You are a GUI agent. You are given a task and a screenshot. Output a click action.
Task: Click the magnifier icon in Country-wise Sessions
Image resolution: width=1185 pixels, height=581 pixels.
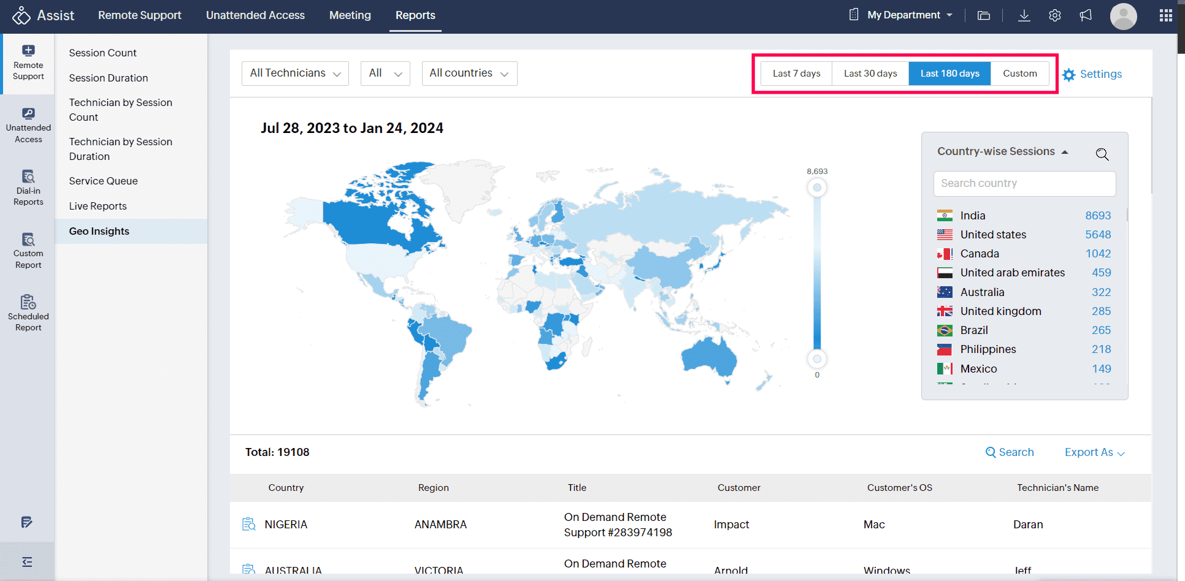pos(1102,154)
